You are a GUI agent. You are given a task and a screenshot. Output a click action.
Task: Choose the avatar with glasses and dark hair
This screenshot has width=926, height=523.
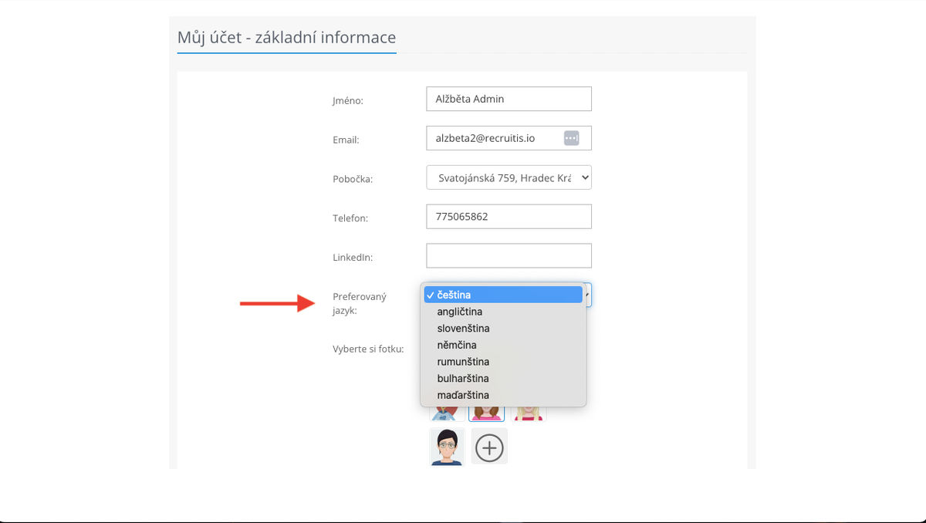tap(448, 447)
